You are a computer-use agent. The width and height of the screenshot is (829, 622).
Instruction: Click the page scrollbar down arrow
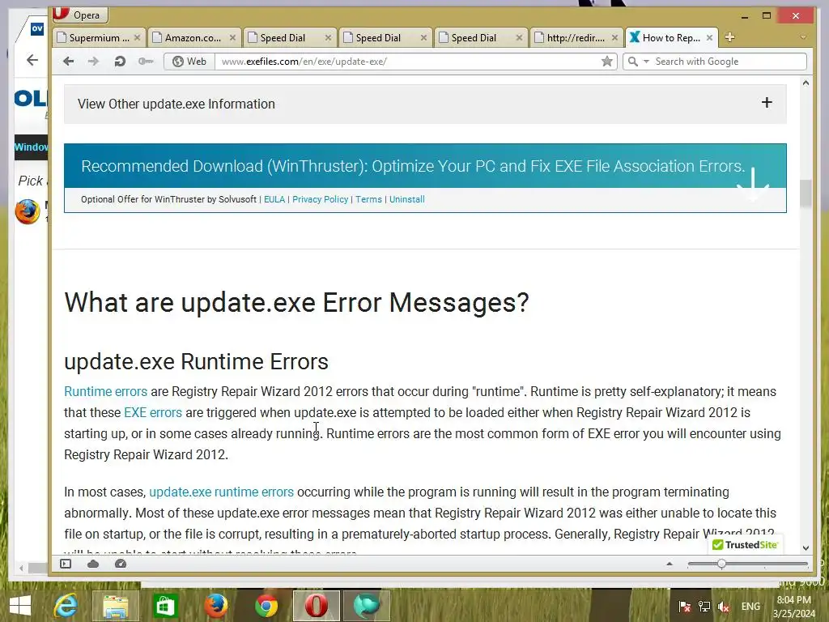pos(806,548)
